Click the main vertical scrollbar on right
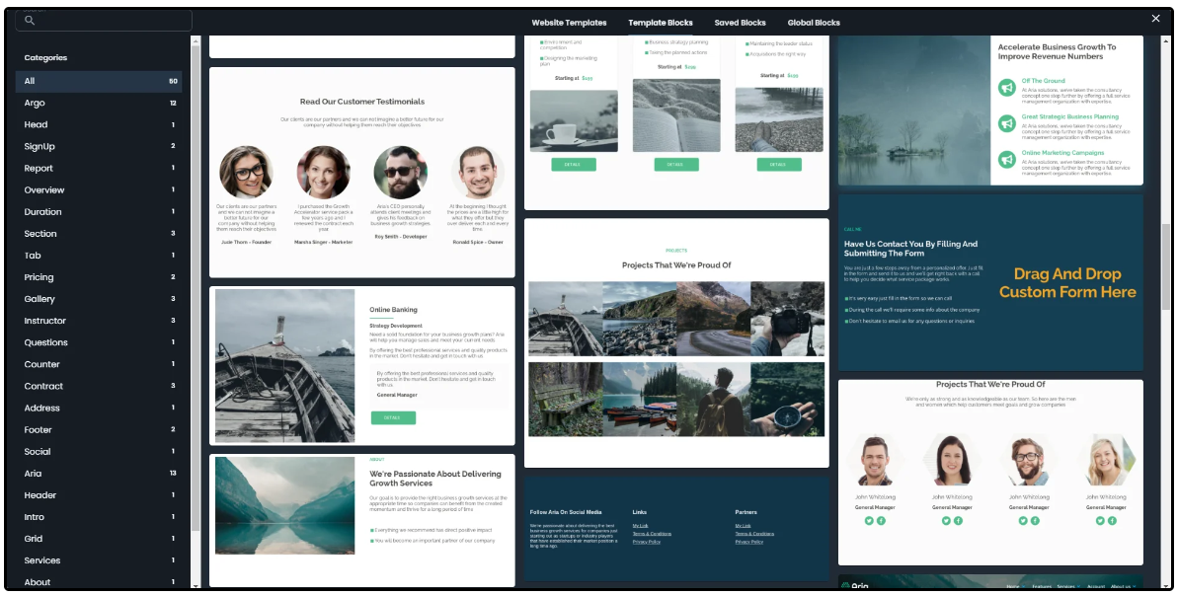Screen dimensions: 1178x596 point(1166,266)
